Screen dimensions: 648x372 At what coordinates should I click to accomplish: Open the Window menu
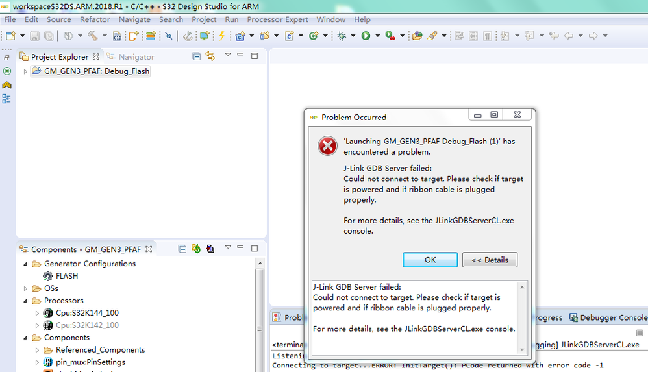point(330,19)
